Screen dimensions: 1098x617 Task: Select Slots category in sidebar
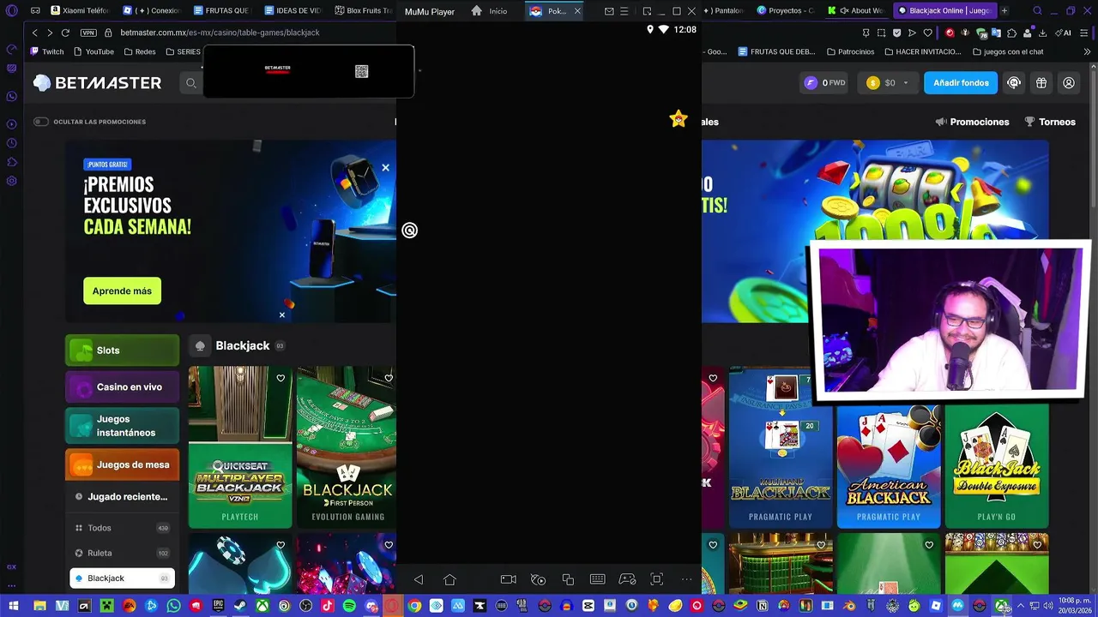tap(122, 350)
